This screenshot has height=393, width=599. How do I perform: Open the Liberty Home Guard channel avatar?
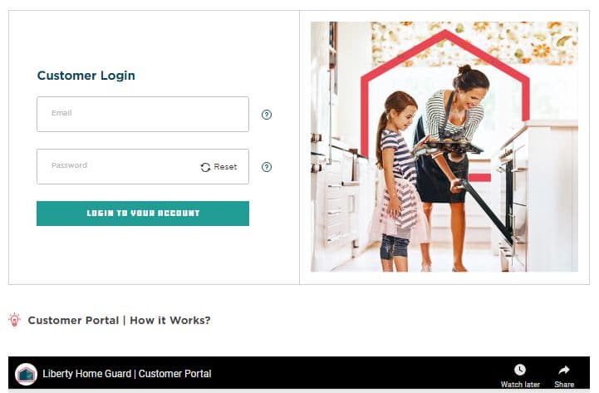pyautogui.click(x=26, y=374)
